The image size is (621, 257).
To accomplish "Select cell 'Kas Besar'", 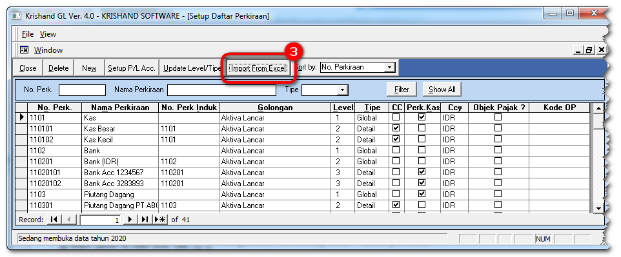I will tap(120, 129).
